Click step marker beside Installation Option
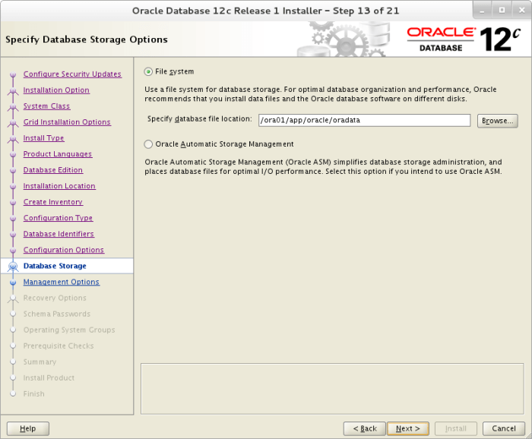Viewport: 532px width, 439px height. coord(13,90)
